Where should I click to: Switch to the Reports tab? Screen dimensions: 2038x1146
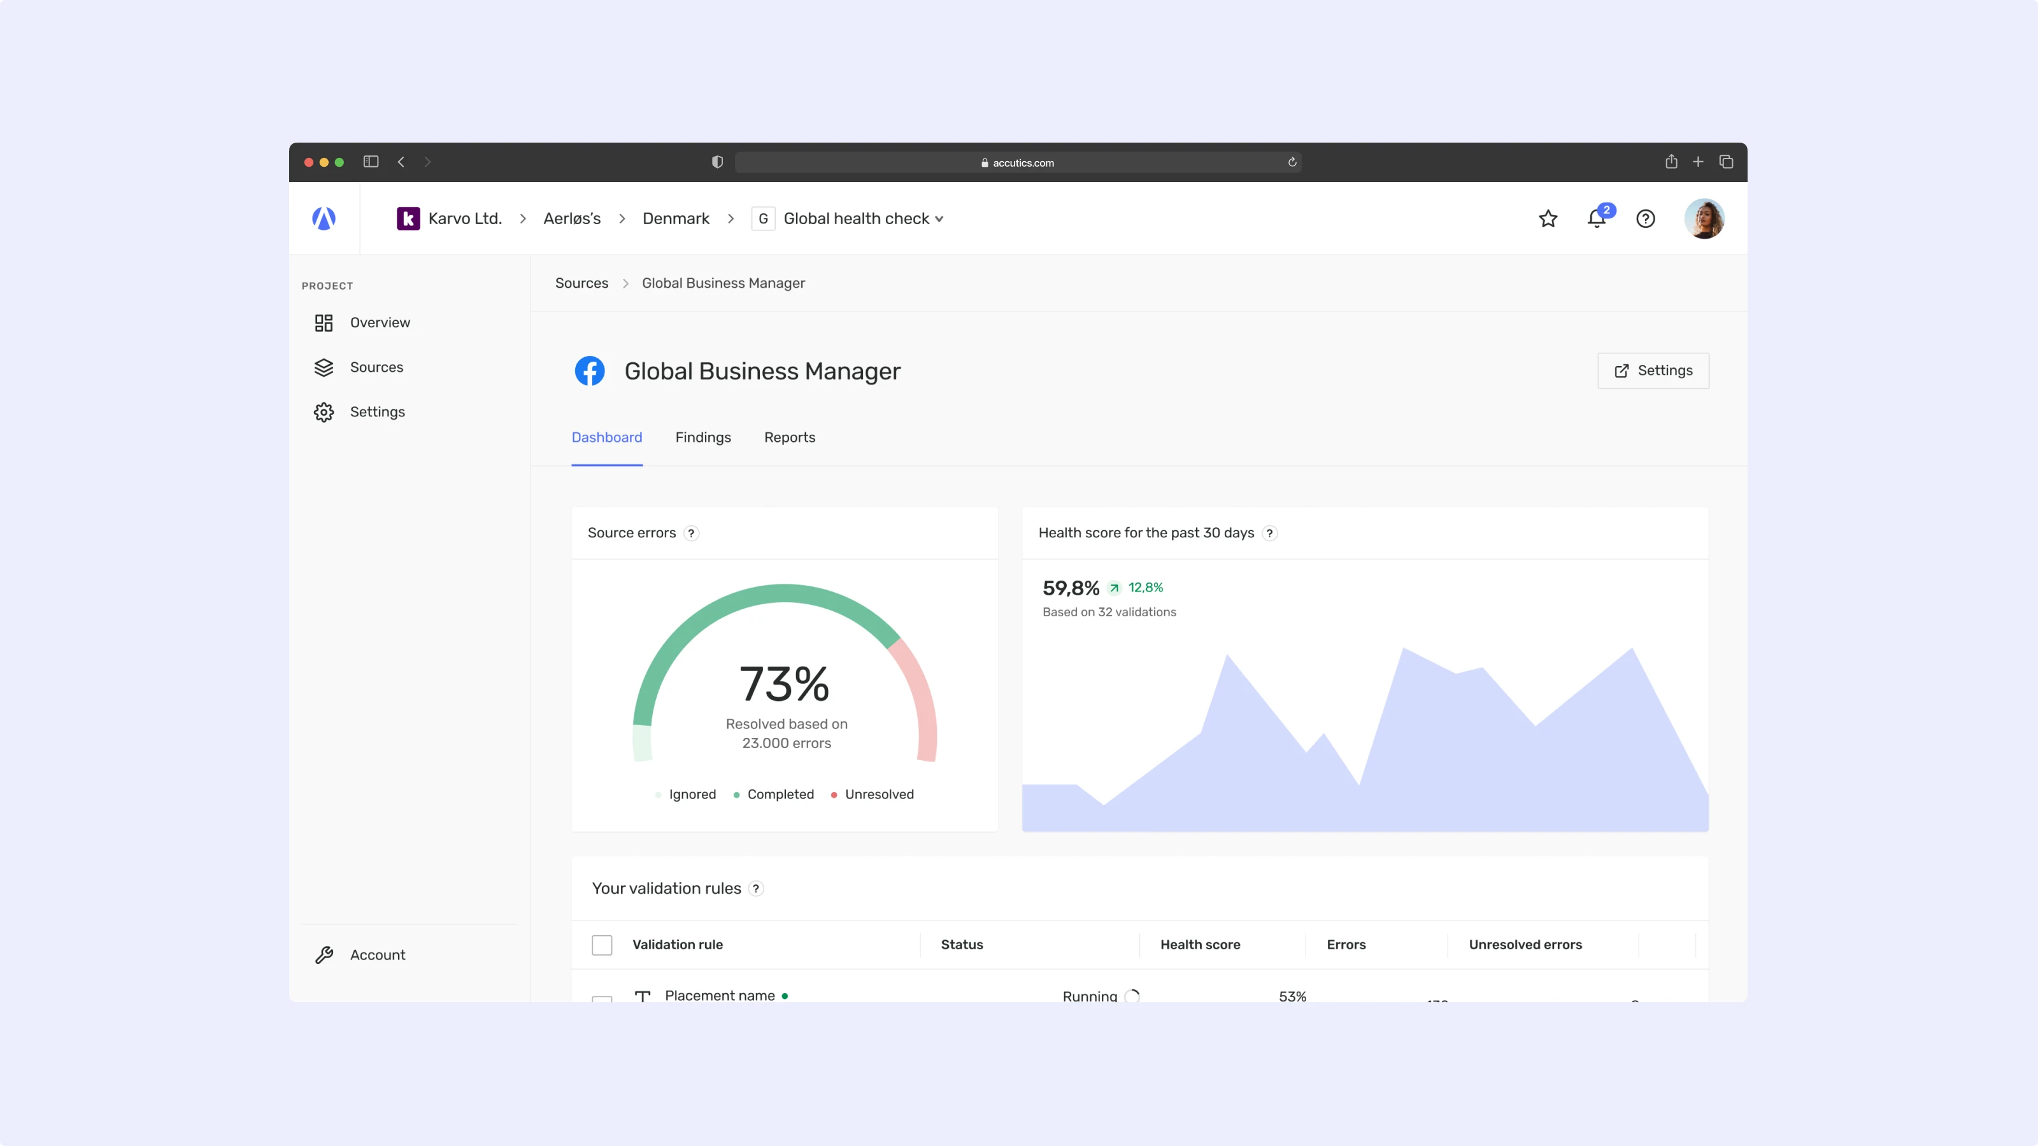[x=789, y=437]
